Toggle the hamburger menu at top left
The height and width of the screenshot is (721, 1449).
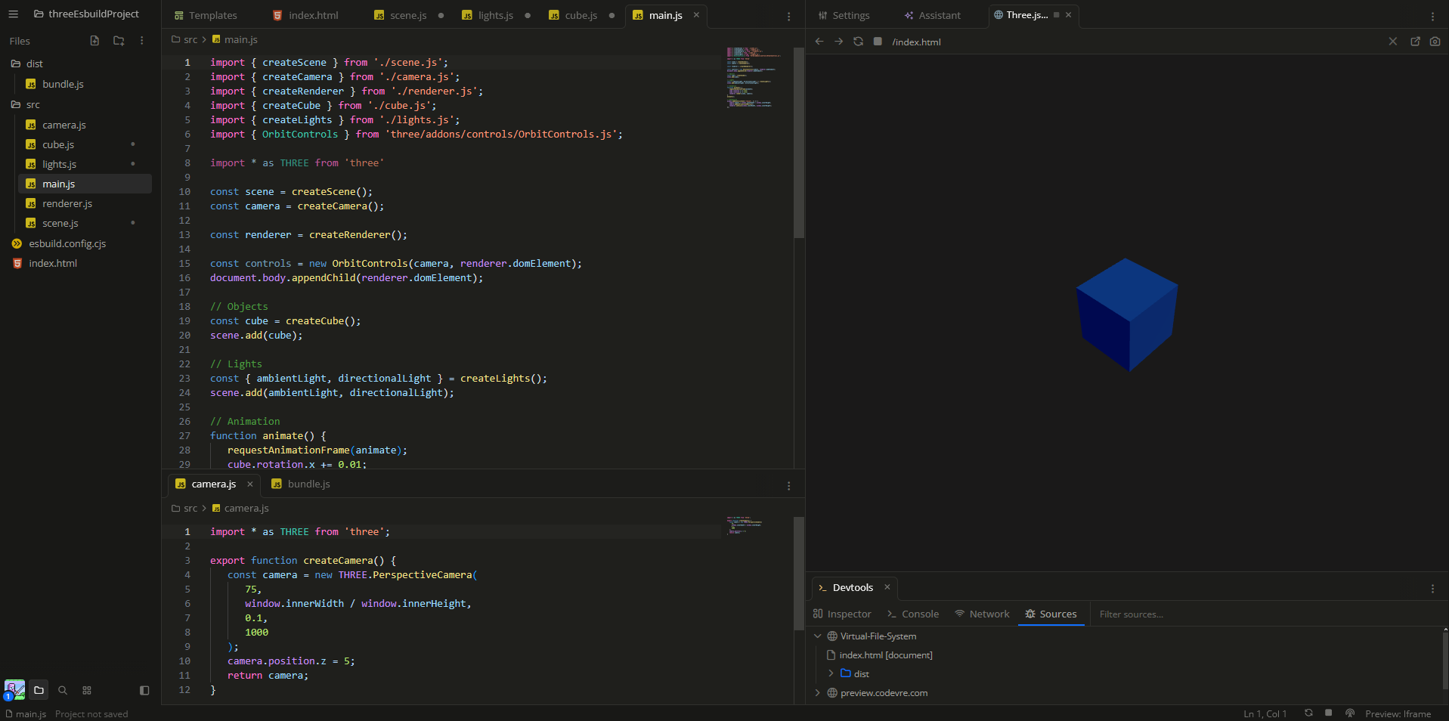[x=13, y=14]
